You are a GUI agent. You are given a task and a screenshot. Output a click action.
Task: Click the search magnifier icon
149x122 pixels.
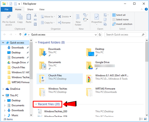(143, 35)
